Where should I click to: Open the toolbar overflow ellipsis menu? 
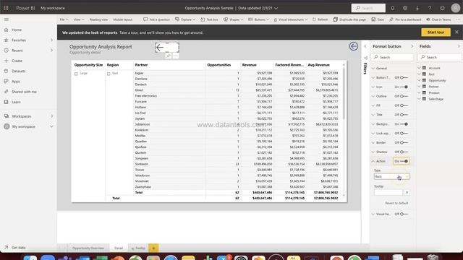pos(458,19)
